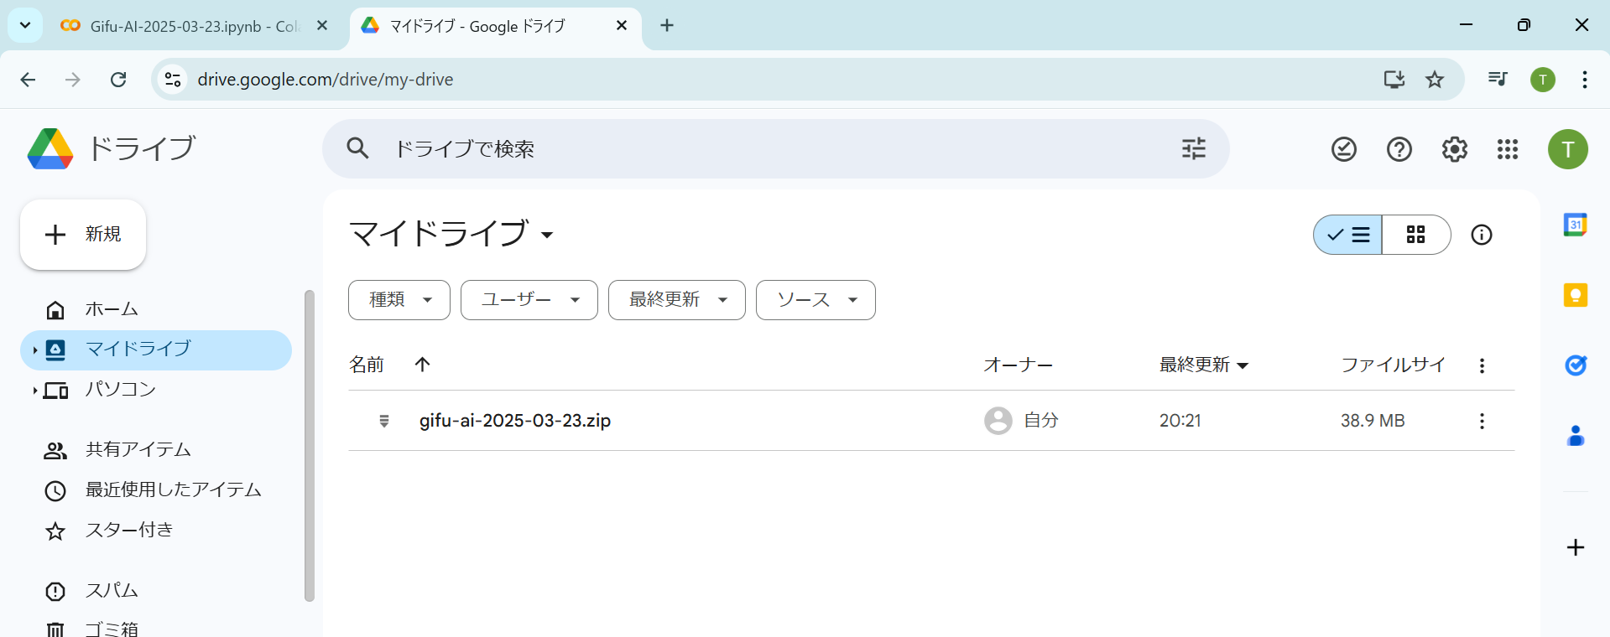Click the オーナー column header
This screenshot has height=637, width=1610.
coord(1018,365)
